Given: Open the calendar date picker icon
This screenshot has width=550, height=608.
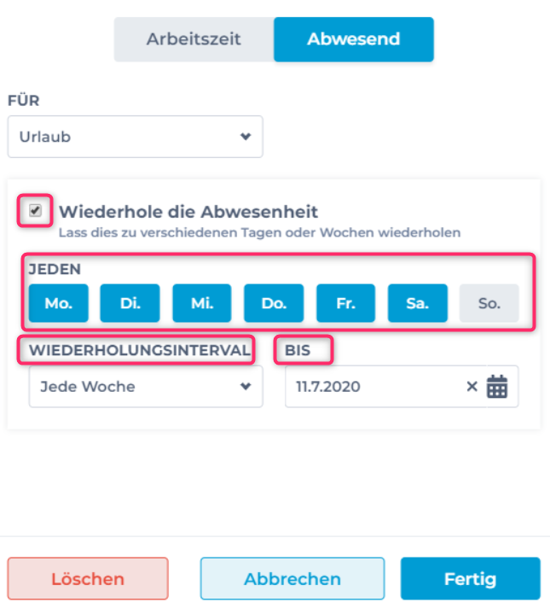Looking at the screenshot, I should click(x=497, y=387).
